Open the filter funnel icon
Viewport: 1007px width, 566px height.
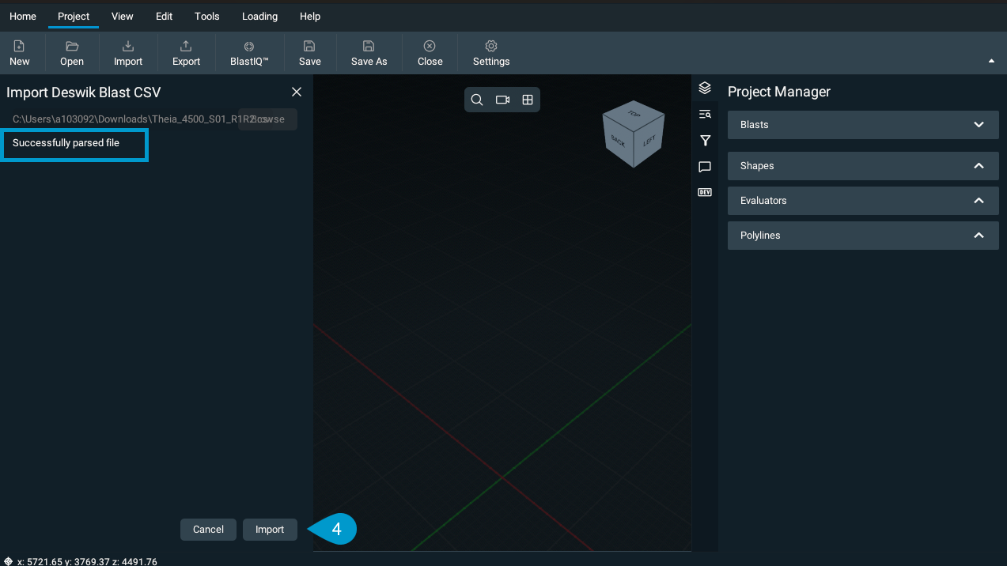(705, 141)
